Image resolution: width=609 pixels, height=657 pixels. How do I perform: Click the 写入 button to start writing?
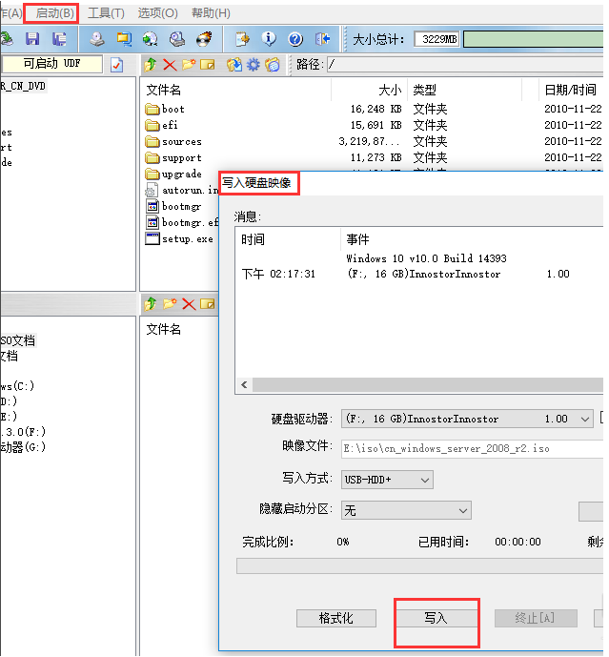(436, 619)
